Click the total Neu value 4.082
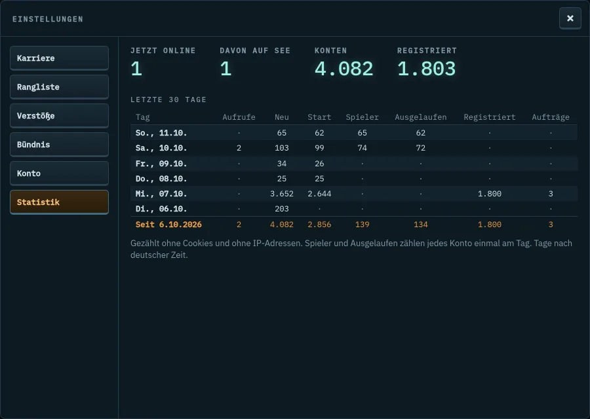 click(x=281, y=225)
